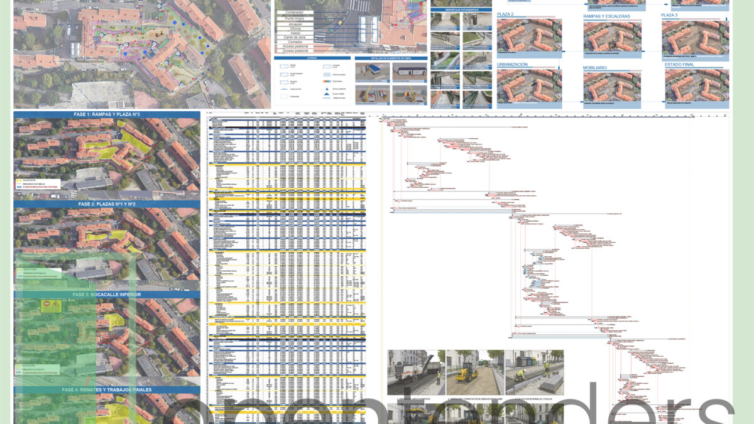Click the 'FASE 4: REMATES Y TRABAJOS FINALES' banner
The image size is (754, 424).
click(107, 390)
